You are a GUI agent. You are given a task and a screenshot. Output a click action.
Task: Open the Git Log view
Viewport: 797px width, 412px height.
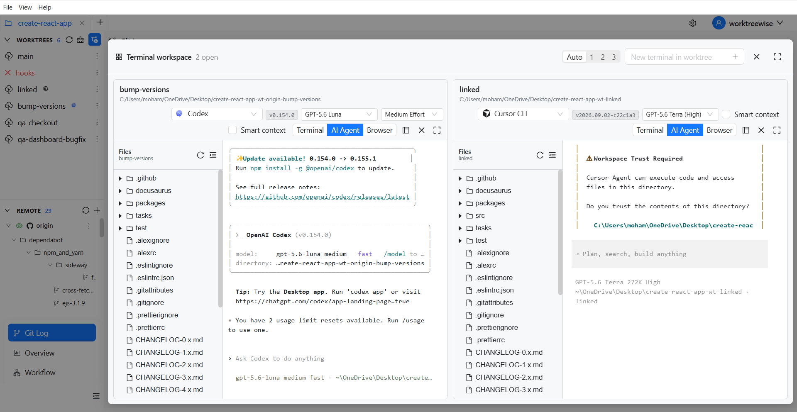(52, 333)
